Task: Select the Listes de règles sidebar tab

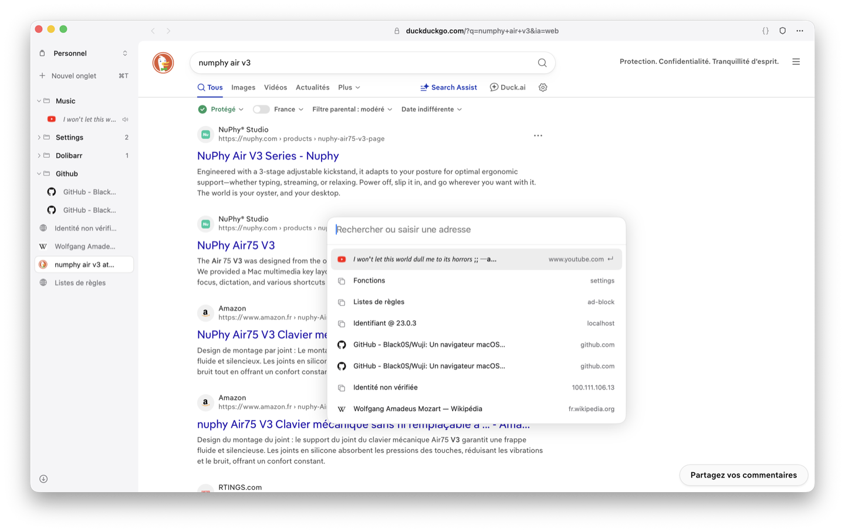Action: tap(84, 283)
